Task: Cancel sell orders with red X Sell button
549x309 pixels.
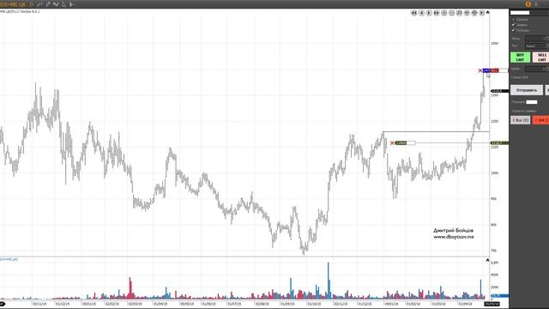Action: (x=540, y=120)
